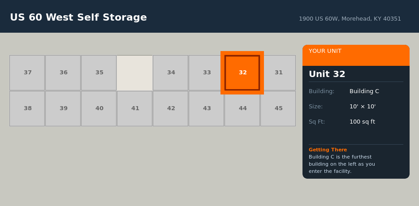The height and width of the screenshot is (206, 419).
Task: Select unit 45 on the map
Action: (278, 108)
